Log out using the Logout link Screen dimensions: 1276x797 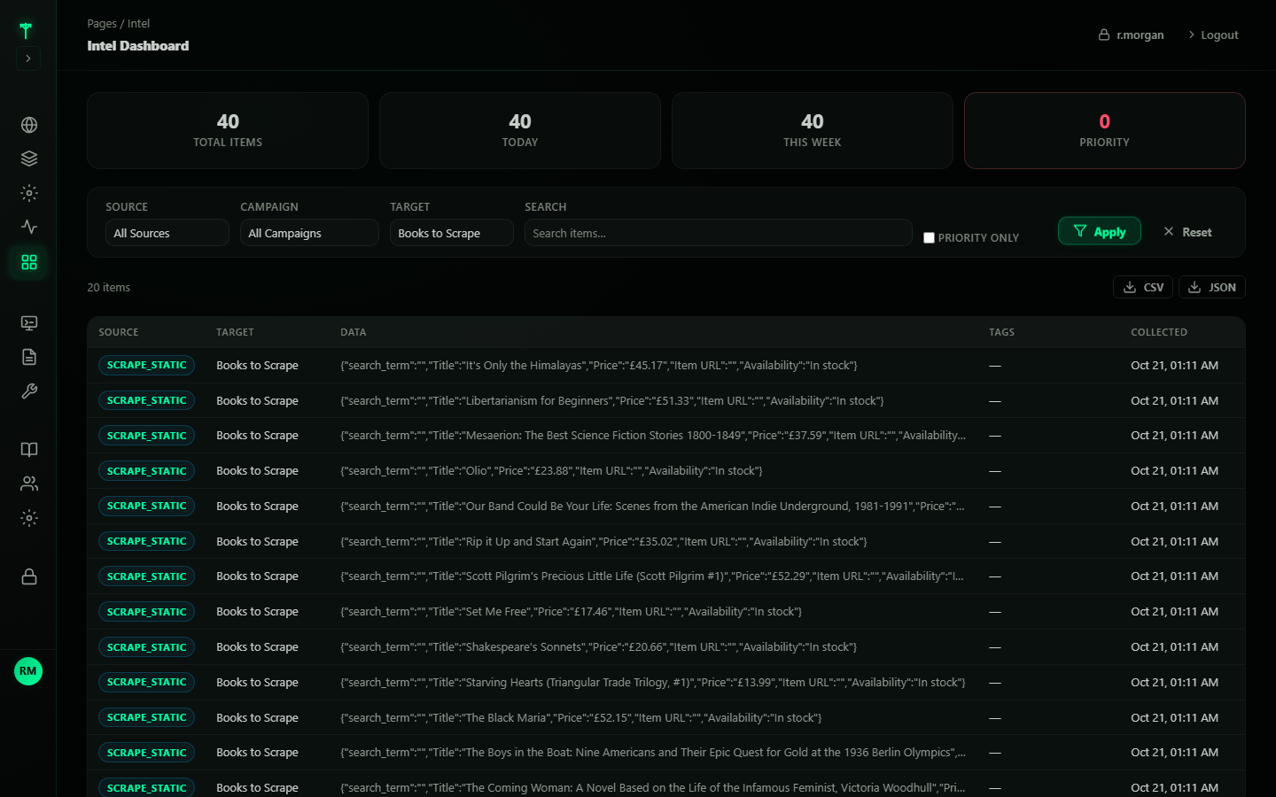coord(1213,35)
